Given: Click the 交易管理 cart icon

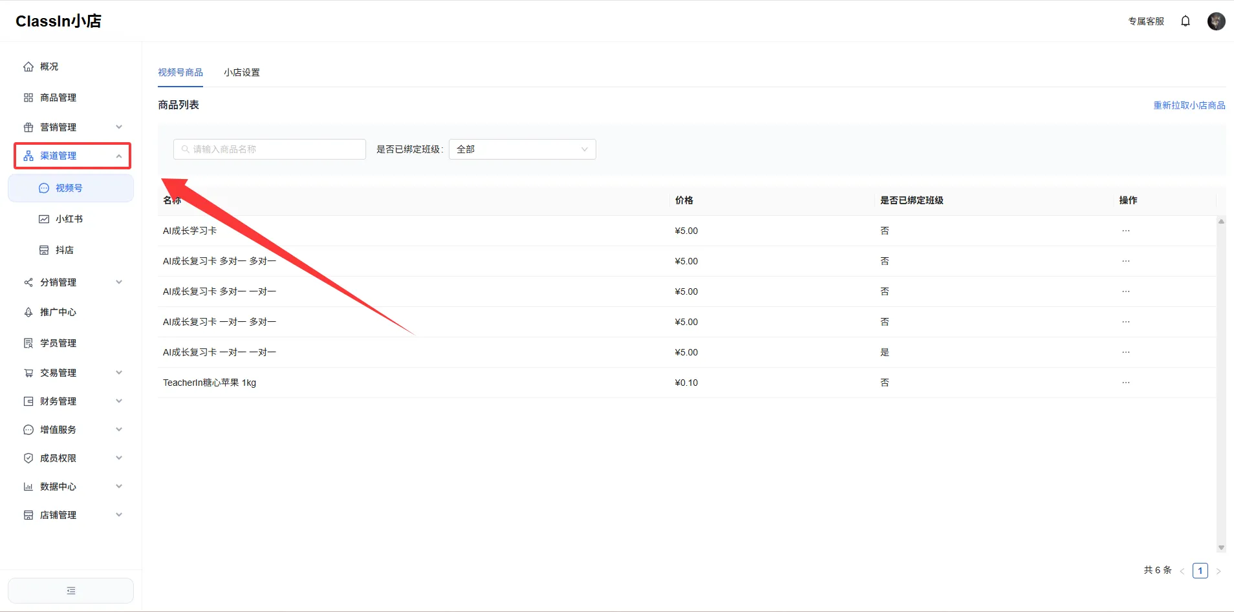Looking at the screenshot, I should [x=28, y=373].
